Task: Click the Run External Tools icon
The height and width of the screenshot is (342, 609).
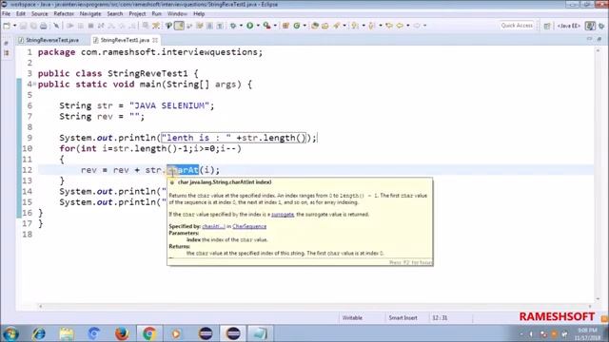Action: [x=266, y=26]
